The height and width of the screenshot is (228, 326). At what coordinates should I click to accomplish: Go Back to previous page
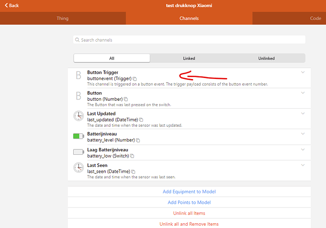(x=10, y=5)
